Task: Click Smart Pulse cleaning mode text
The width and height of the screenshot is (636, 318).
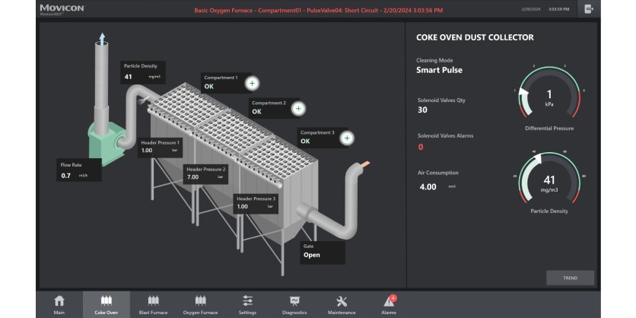Action: point(439,70)
